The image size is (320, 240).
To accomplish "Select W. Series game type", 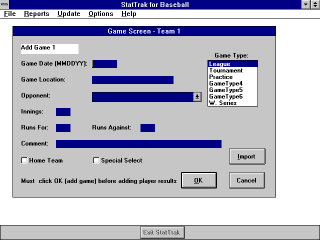I will [222, 103].
